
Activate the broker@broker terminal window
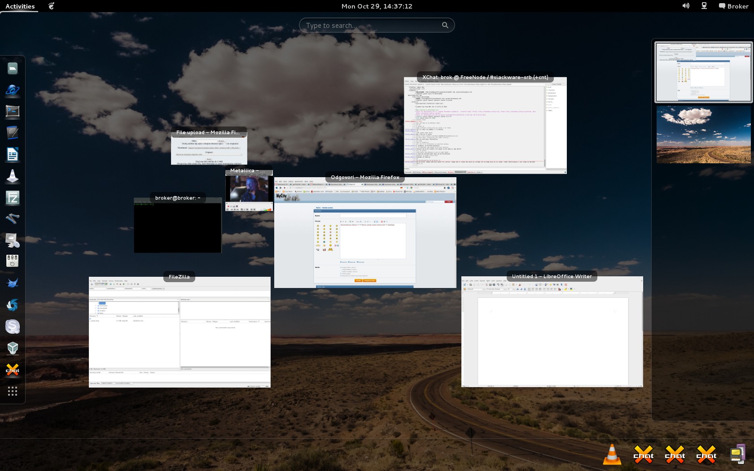[x=178, y=227]
